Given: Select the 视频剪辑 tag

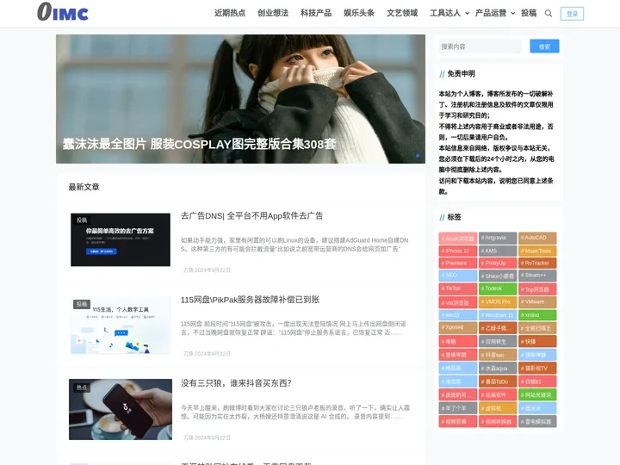Looking at the screenshot, I should pyautogui.click(x=458, y=421).
